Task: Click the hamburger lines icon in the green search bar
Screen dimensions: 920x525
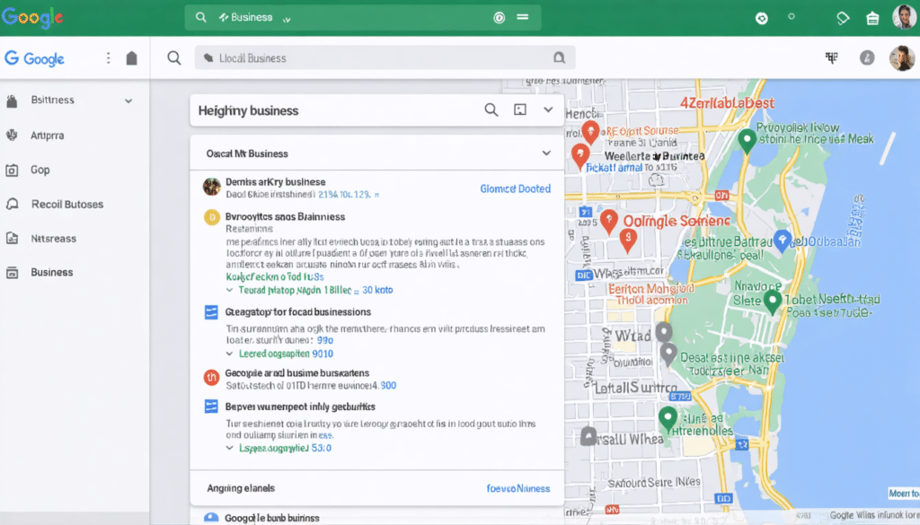Action: click(522, 17)
